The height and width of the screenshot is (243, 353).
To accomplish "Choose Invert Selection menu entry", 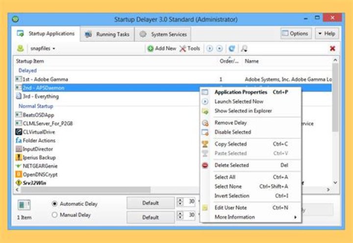I will (x=251, y=196).
